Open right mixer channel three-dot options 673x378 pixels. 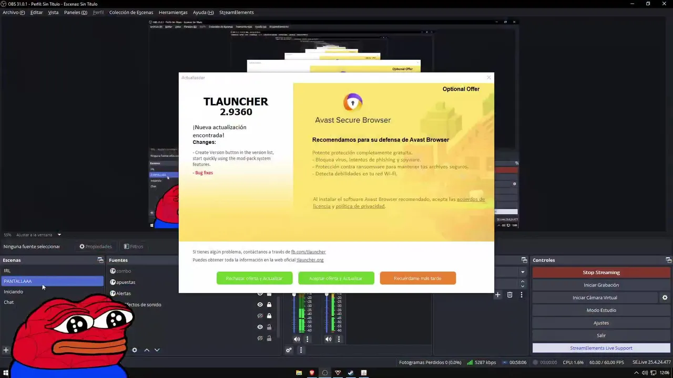coord(339,339)
